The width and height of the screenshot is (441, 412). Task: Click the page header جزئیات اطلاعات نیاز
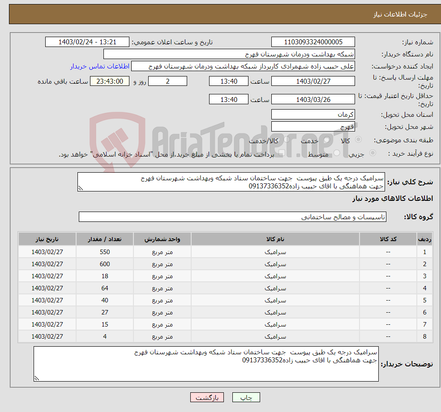pyautogui.click(x=400, y=14)
